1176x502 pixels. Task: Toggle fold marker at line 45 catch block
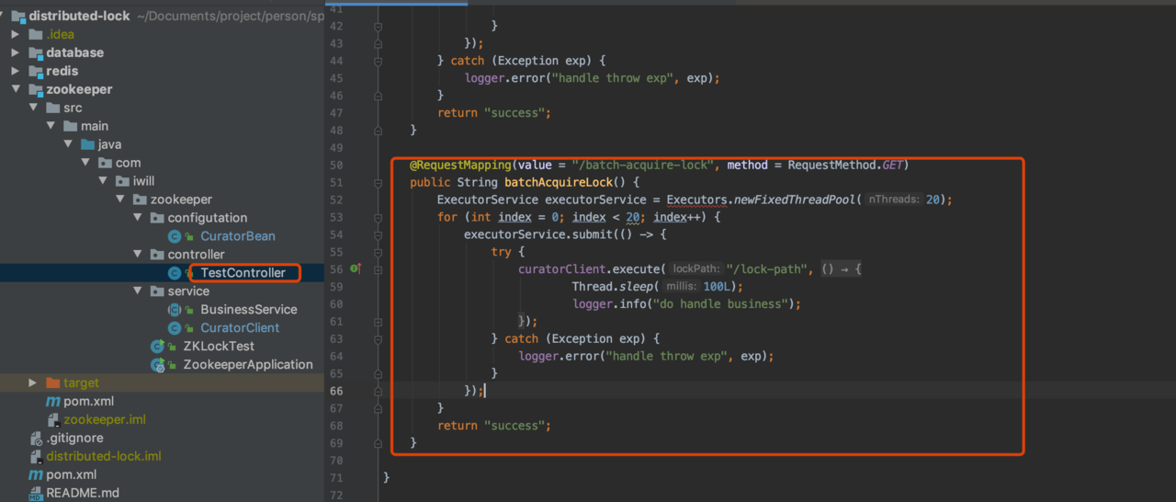[x=378, y=61]
